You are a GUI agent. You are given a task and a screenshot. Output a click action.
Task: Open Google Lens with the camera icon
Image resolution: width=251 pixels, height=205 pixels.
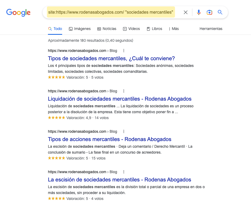(x=209, y=12)
